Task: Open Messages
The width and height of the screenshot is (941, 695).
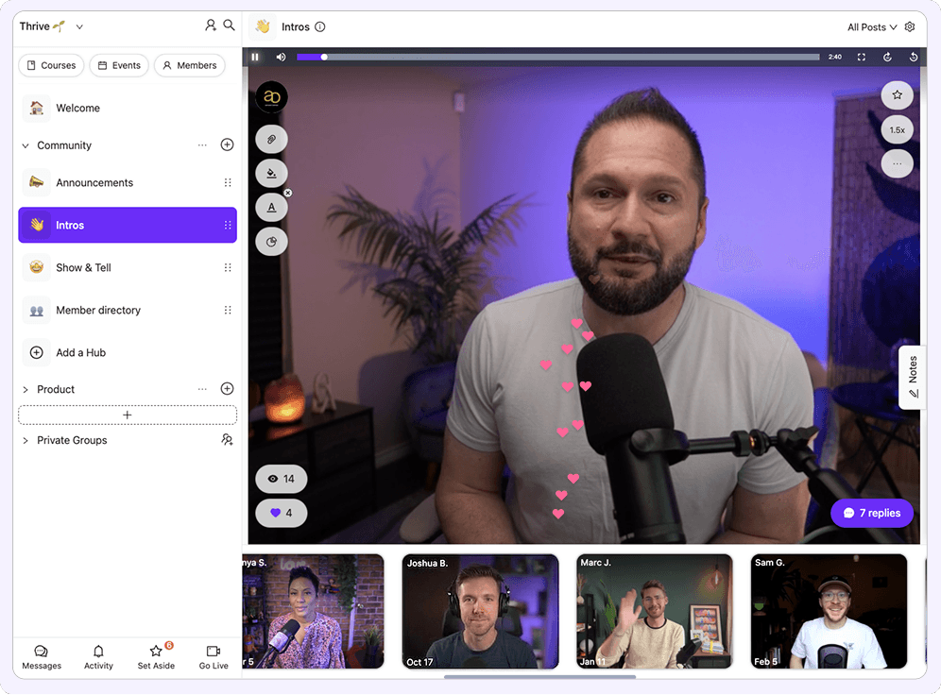Action: tap(42, 657)
